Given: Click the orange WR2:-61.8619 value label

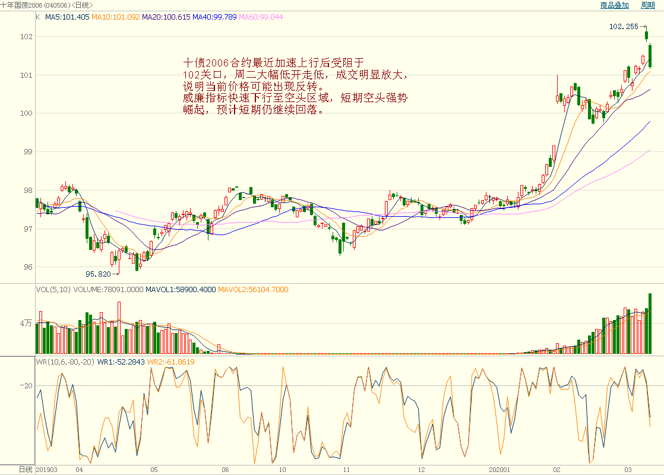Looking at the screenshot, I should [170, 362].
